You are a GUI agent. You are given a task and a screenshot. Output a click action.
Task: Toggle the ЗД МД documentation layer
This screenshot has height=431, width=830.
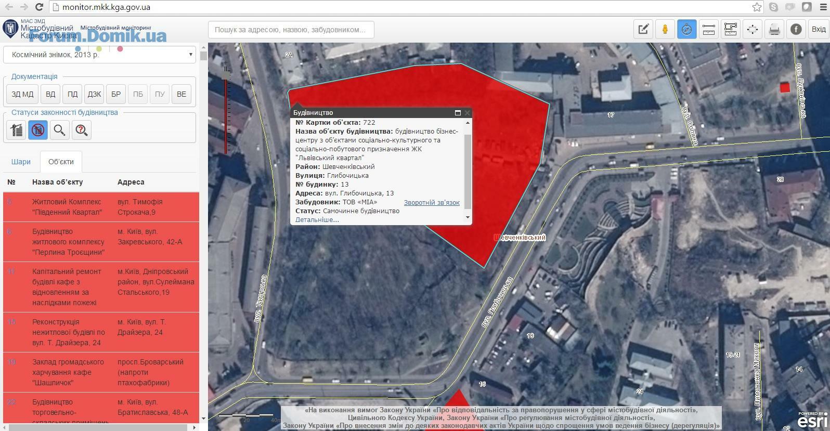(22, 94)
